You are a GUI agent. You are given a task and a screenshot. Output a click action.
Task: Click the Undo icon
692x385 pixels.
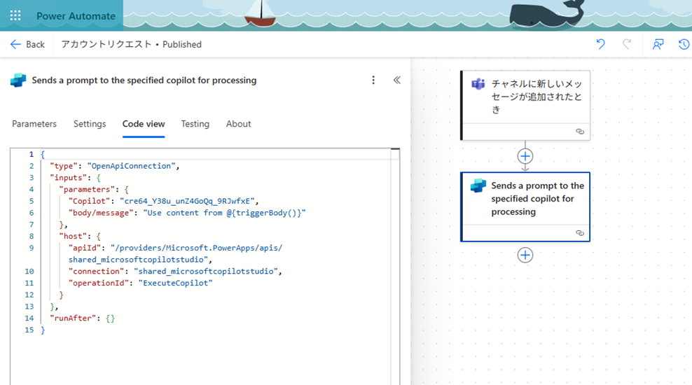coord(600,44)
